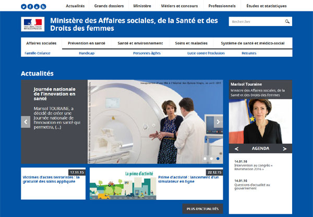
Task: Click the Marisol TOURAINE carousel summary text
Action: point(57,118)
